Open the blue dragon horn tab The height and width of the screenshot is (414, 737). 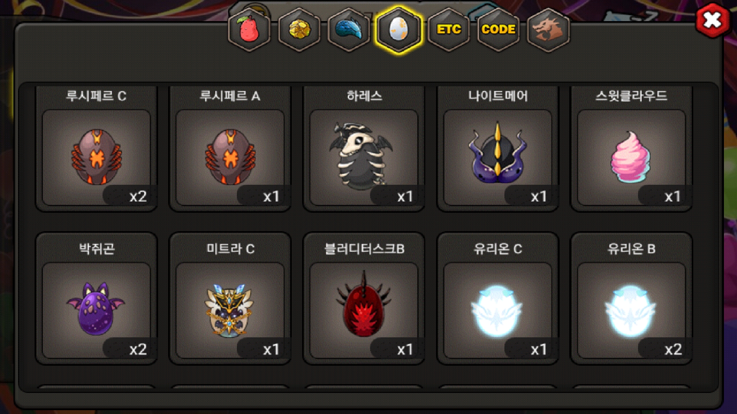tap(349, 30)
